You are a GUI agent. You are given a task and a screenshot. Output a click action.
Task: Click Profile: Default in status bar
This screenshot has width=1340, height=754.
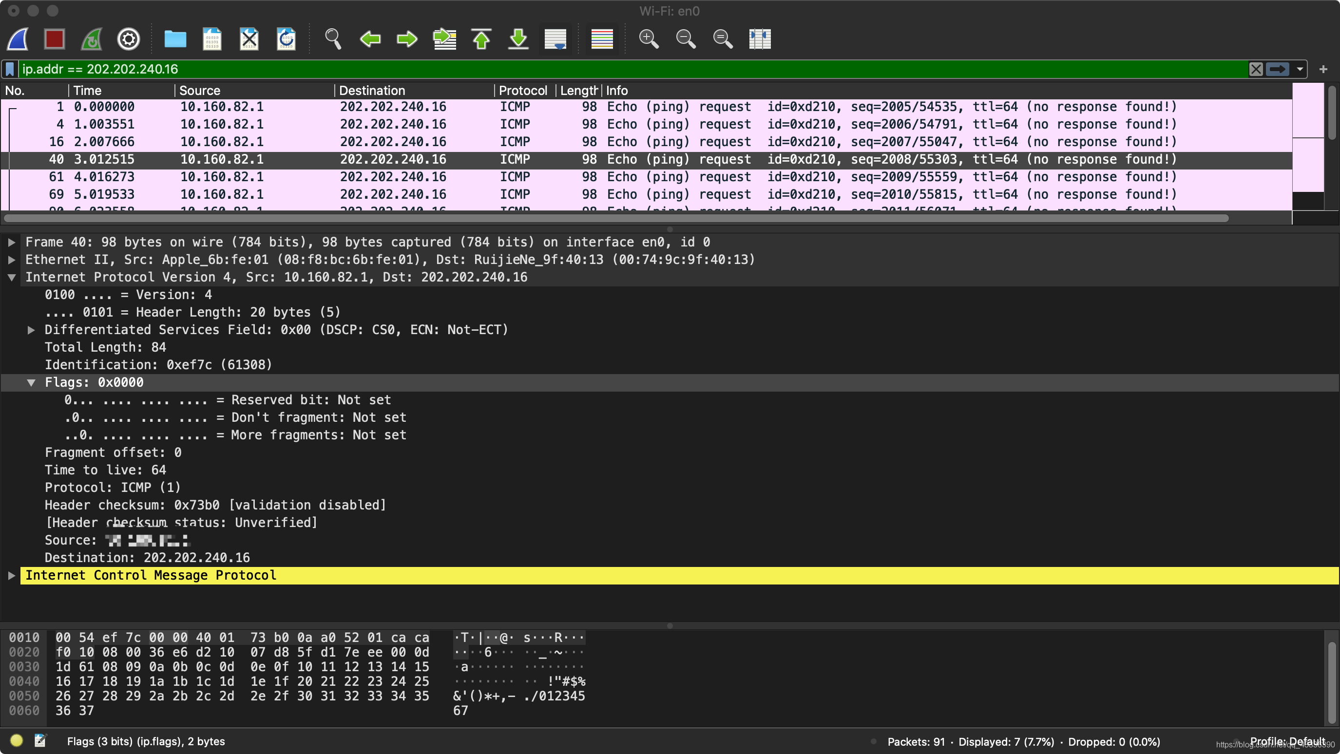[x=1287, y=742]
